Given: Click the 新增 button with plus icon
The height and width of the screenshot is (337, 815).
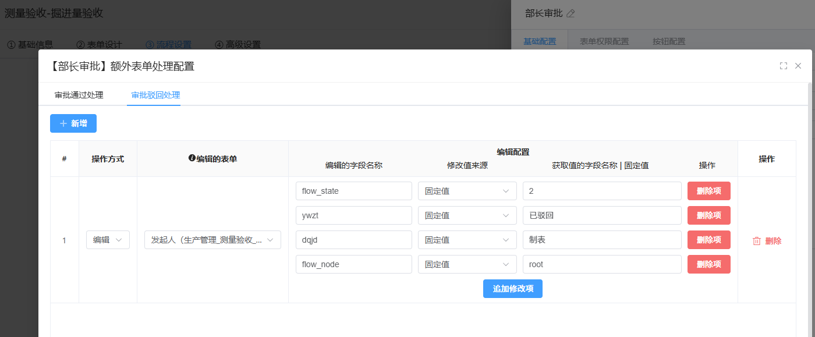Looking at the screenshot, I should (73, 123).
